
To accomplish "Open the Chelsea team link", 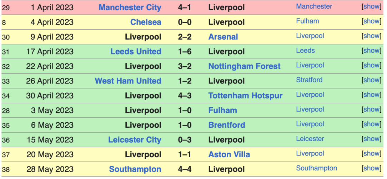I will click(x=146, y=22).
